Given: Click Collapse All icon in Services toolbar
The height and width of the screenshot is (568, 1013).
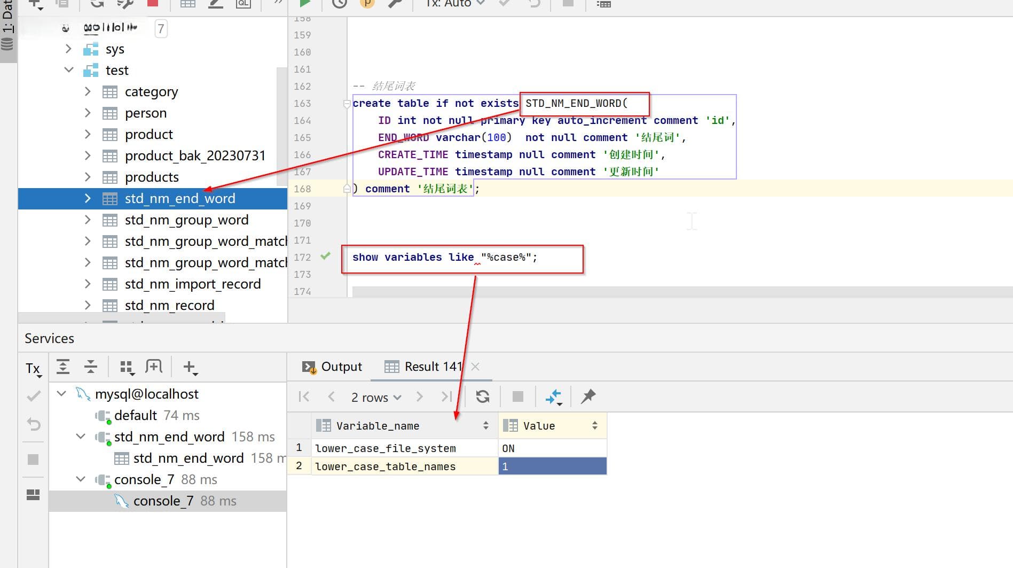Looking at the screenshot, I should pyautogui.click(x=91, y=367).
